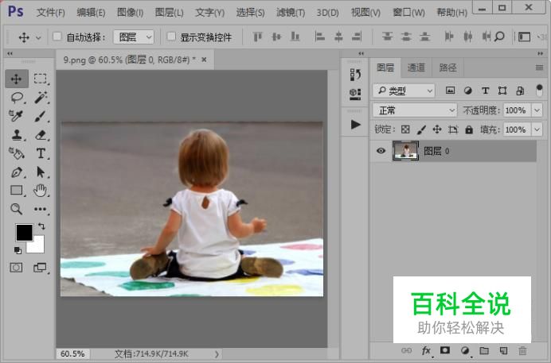Screen dimensions: 551x363
Task: Reset default foreground and background colors
Action: (x=18, y=250)
